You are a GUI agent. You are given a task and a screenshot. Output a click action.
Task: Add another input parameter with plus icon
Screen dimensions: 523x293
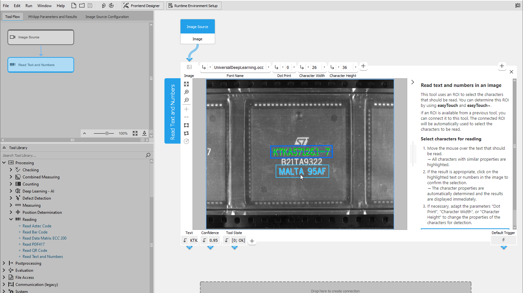coord(363,66)
